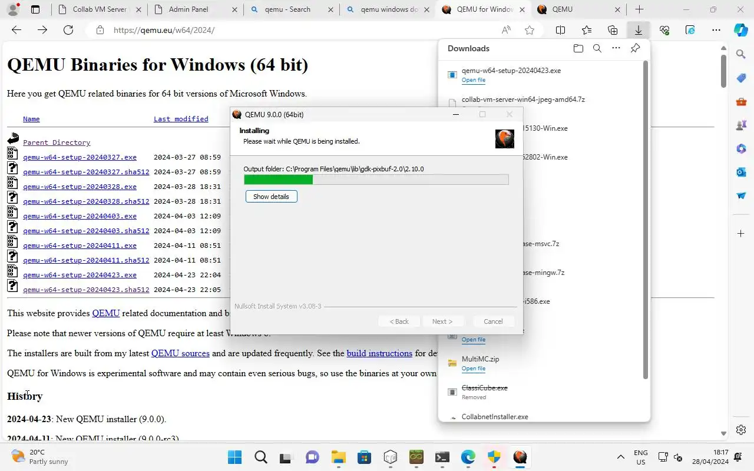Open sidebar settings gear icon
754x471 pixels.
[x=741, y=429]
